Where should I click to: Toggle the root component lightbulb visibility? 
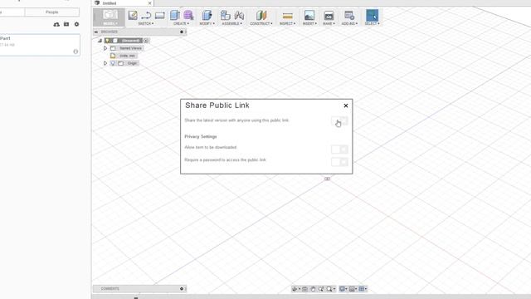click(x=108, y=41)
